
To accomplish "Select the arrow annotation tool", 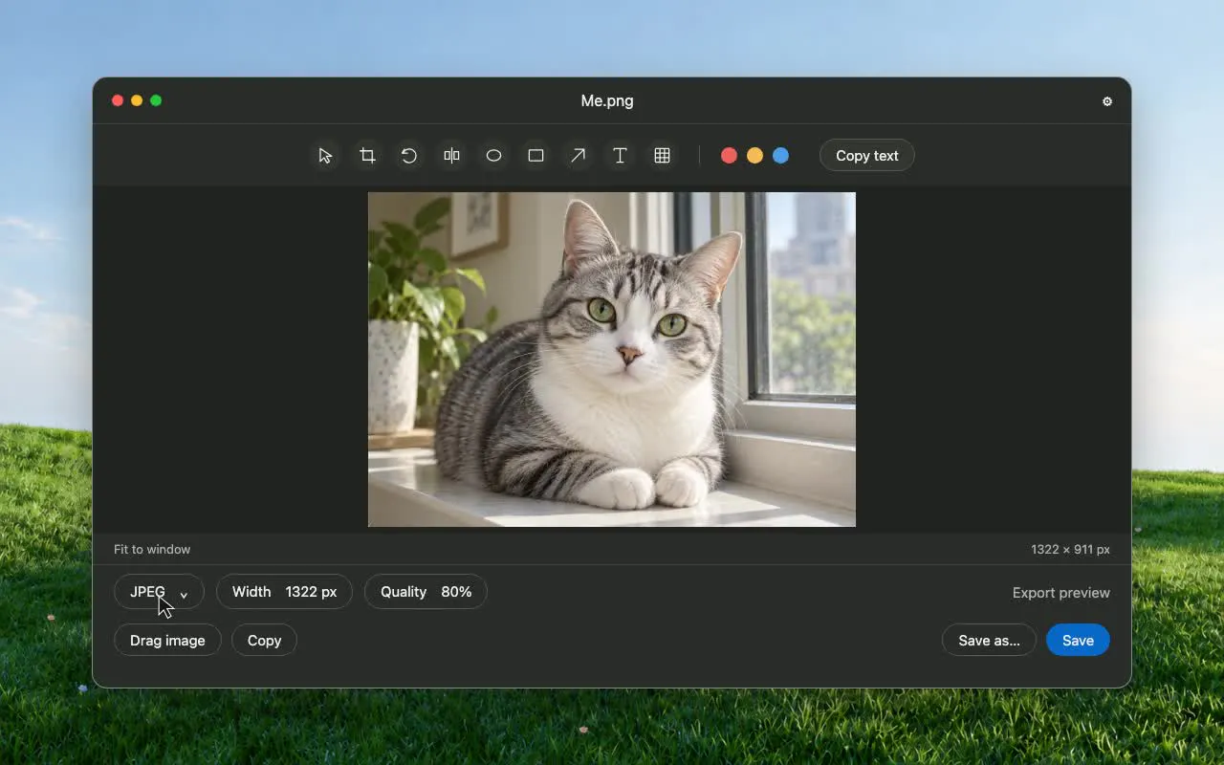I will 578,156.
